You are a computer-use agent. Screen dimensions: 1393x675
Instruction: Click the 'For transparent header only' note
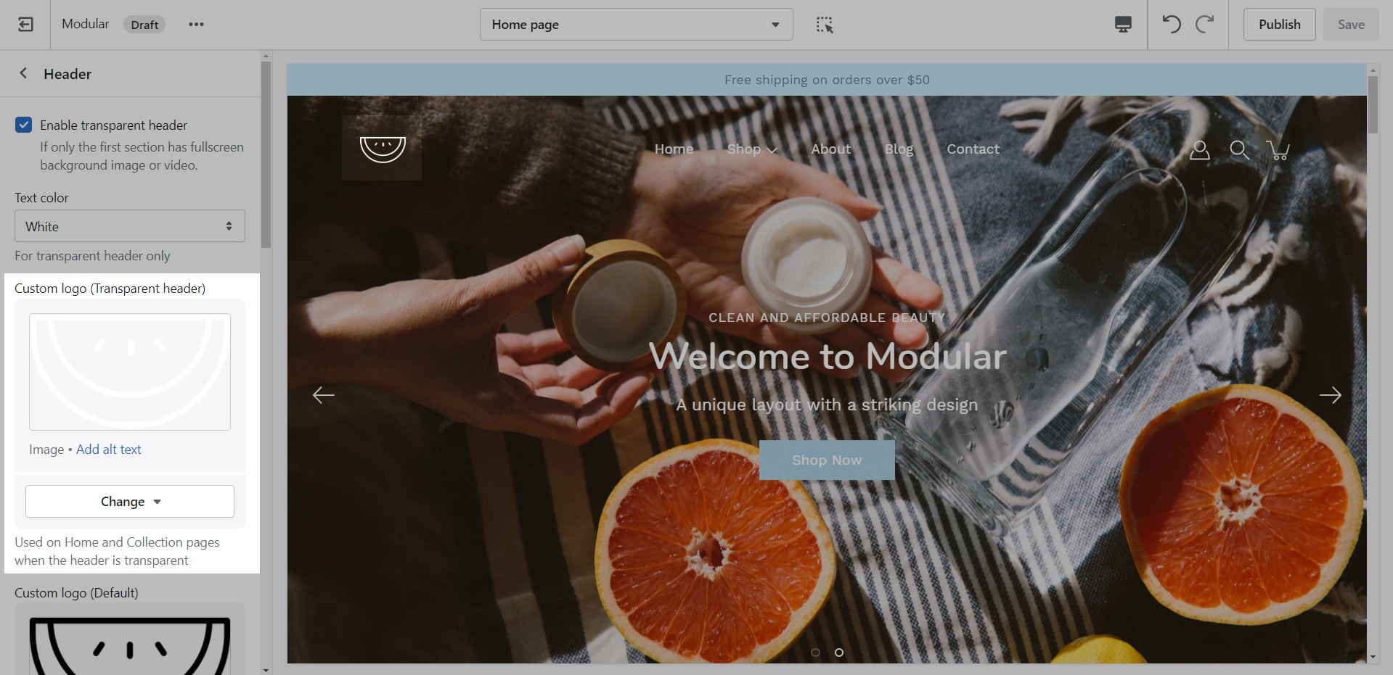(92, 256)
